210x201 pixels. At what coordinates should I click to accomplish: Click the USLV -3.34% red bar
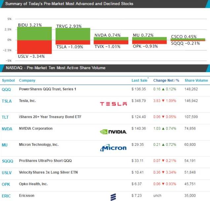[x=34, y=47]
